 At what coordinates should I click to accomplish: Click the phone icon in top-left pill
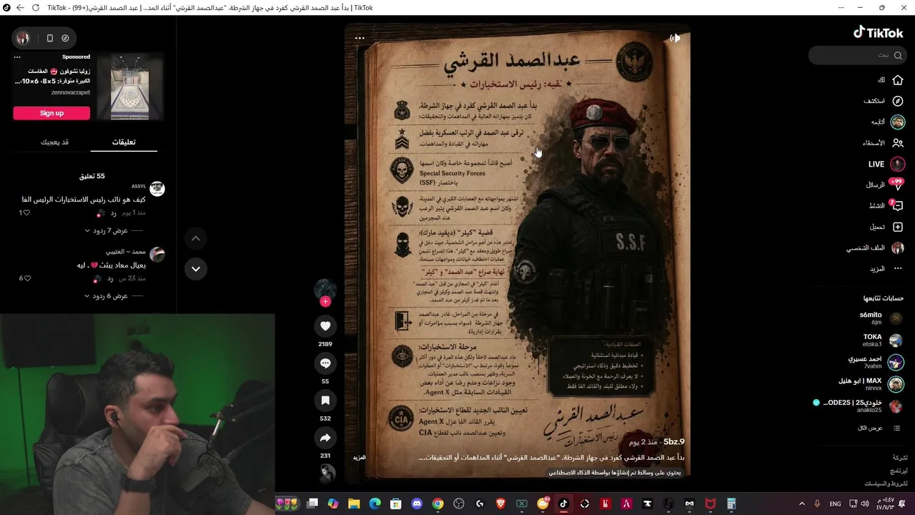pos(50,38)
